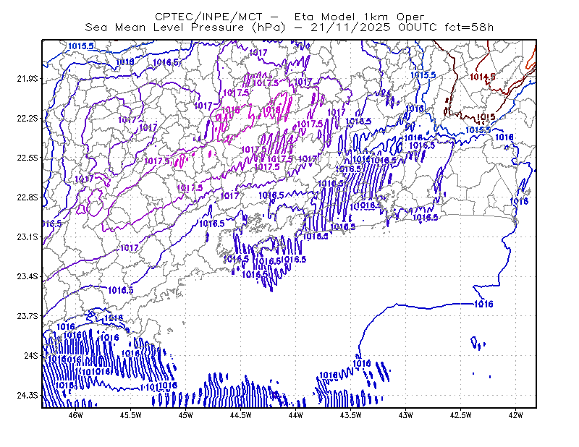This screenshot has width=579, height=447.
Task: Click the brown '1015' contour label
Action: 486,117
